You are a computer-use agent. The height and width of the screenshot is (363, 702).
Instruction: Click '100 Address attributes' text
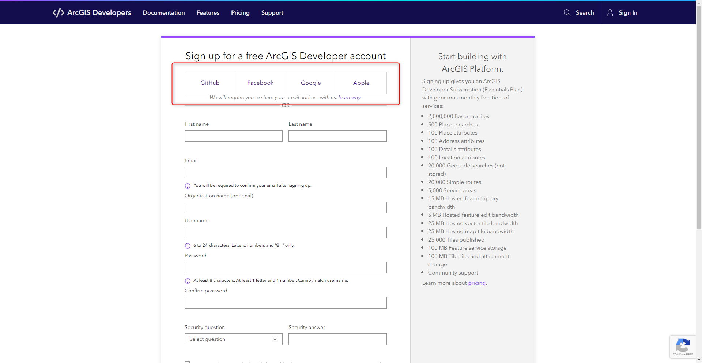point(456,141)
